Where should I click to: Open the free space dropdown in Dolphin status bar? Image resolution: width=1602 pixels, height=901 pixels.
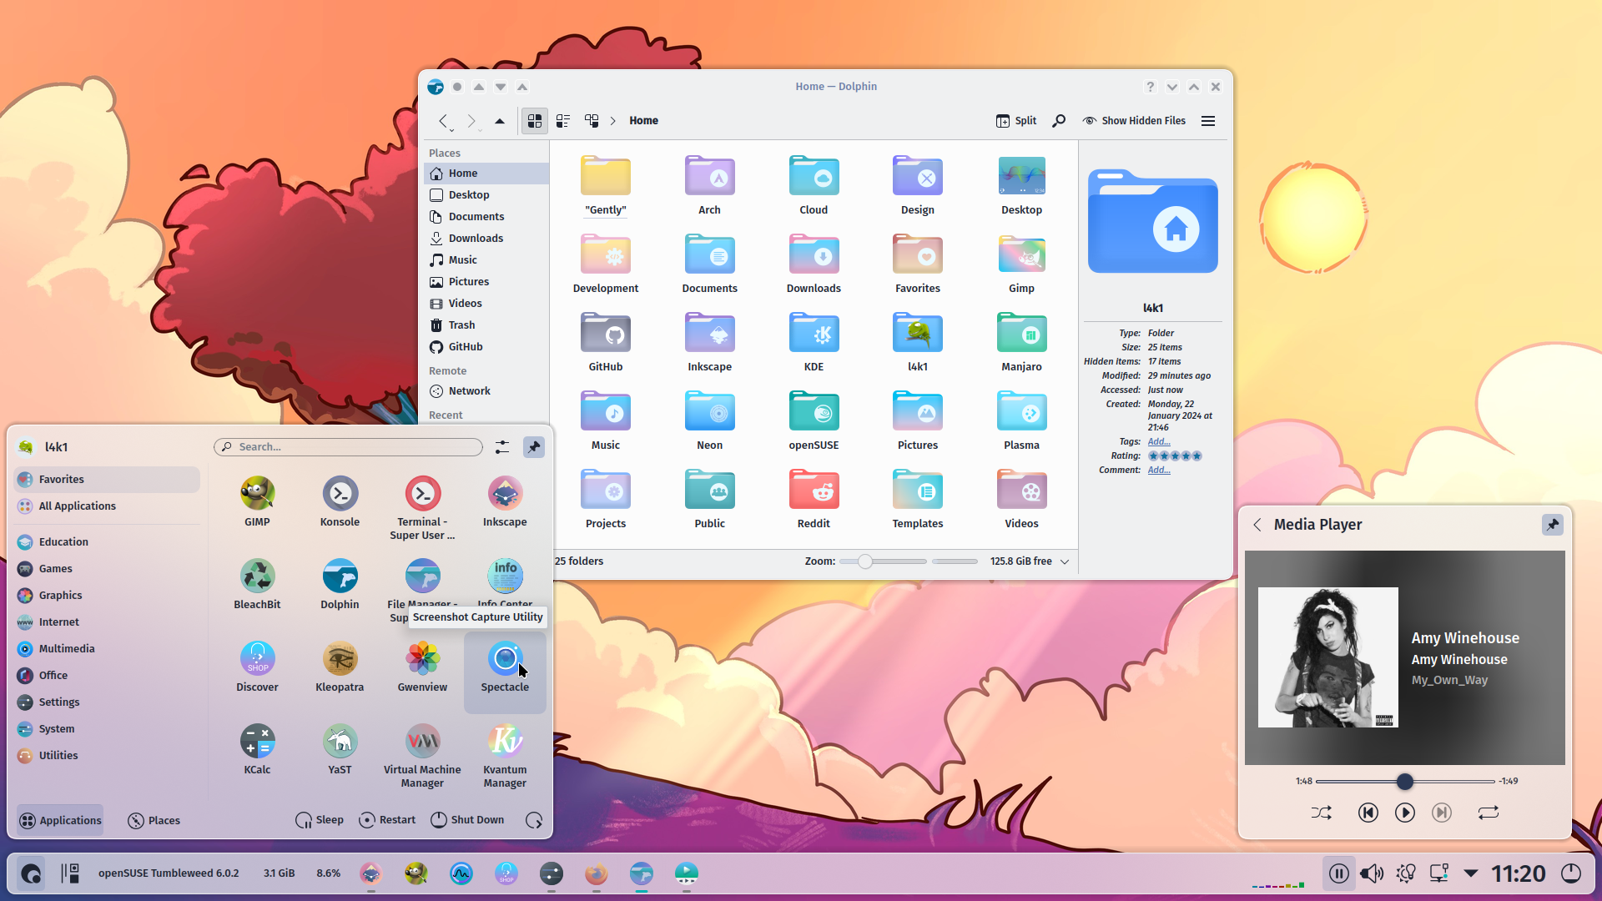[x=1065, y=561]
